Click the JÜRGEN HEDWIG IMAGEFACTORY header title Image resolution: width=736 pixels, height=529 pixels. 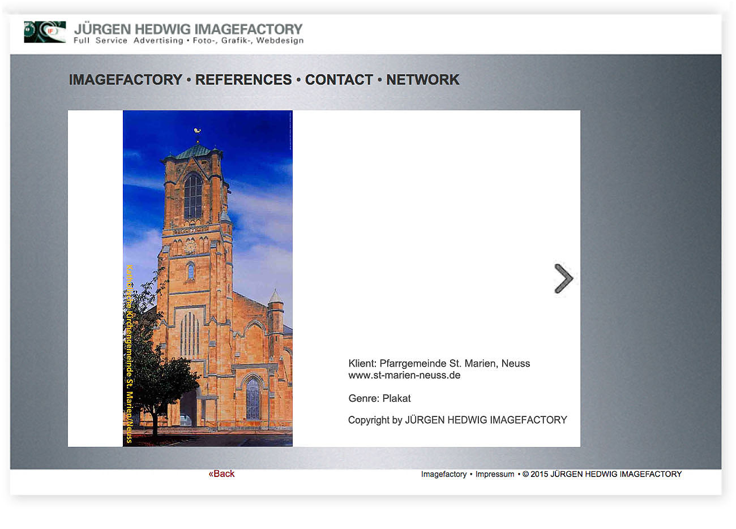click(x=189, y=29)
